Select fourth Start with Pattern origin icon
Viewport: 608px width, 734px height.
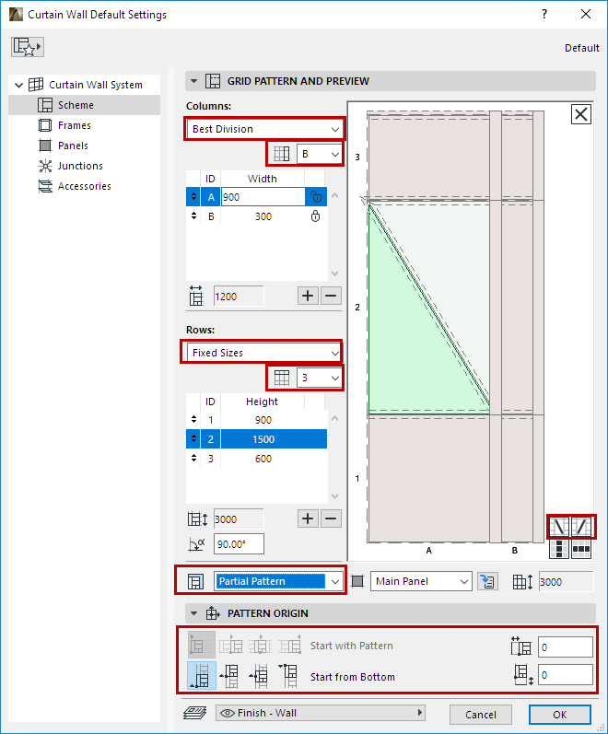290,646
